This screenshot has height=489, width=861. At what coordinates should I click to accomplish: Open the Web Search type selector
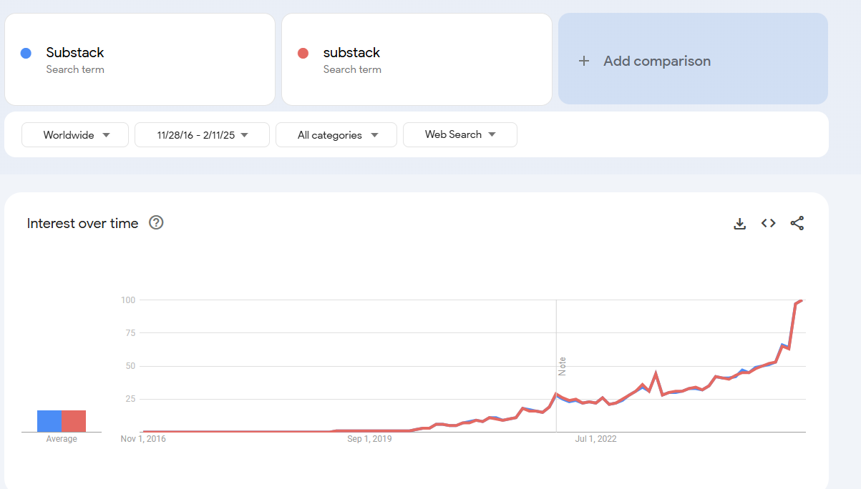tap(459, 134)
